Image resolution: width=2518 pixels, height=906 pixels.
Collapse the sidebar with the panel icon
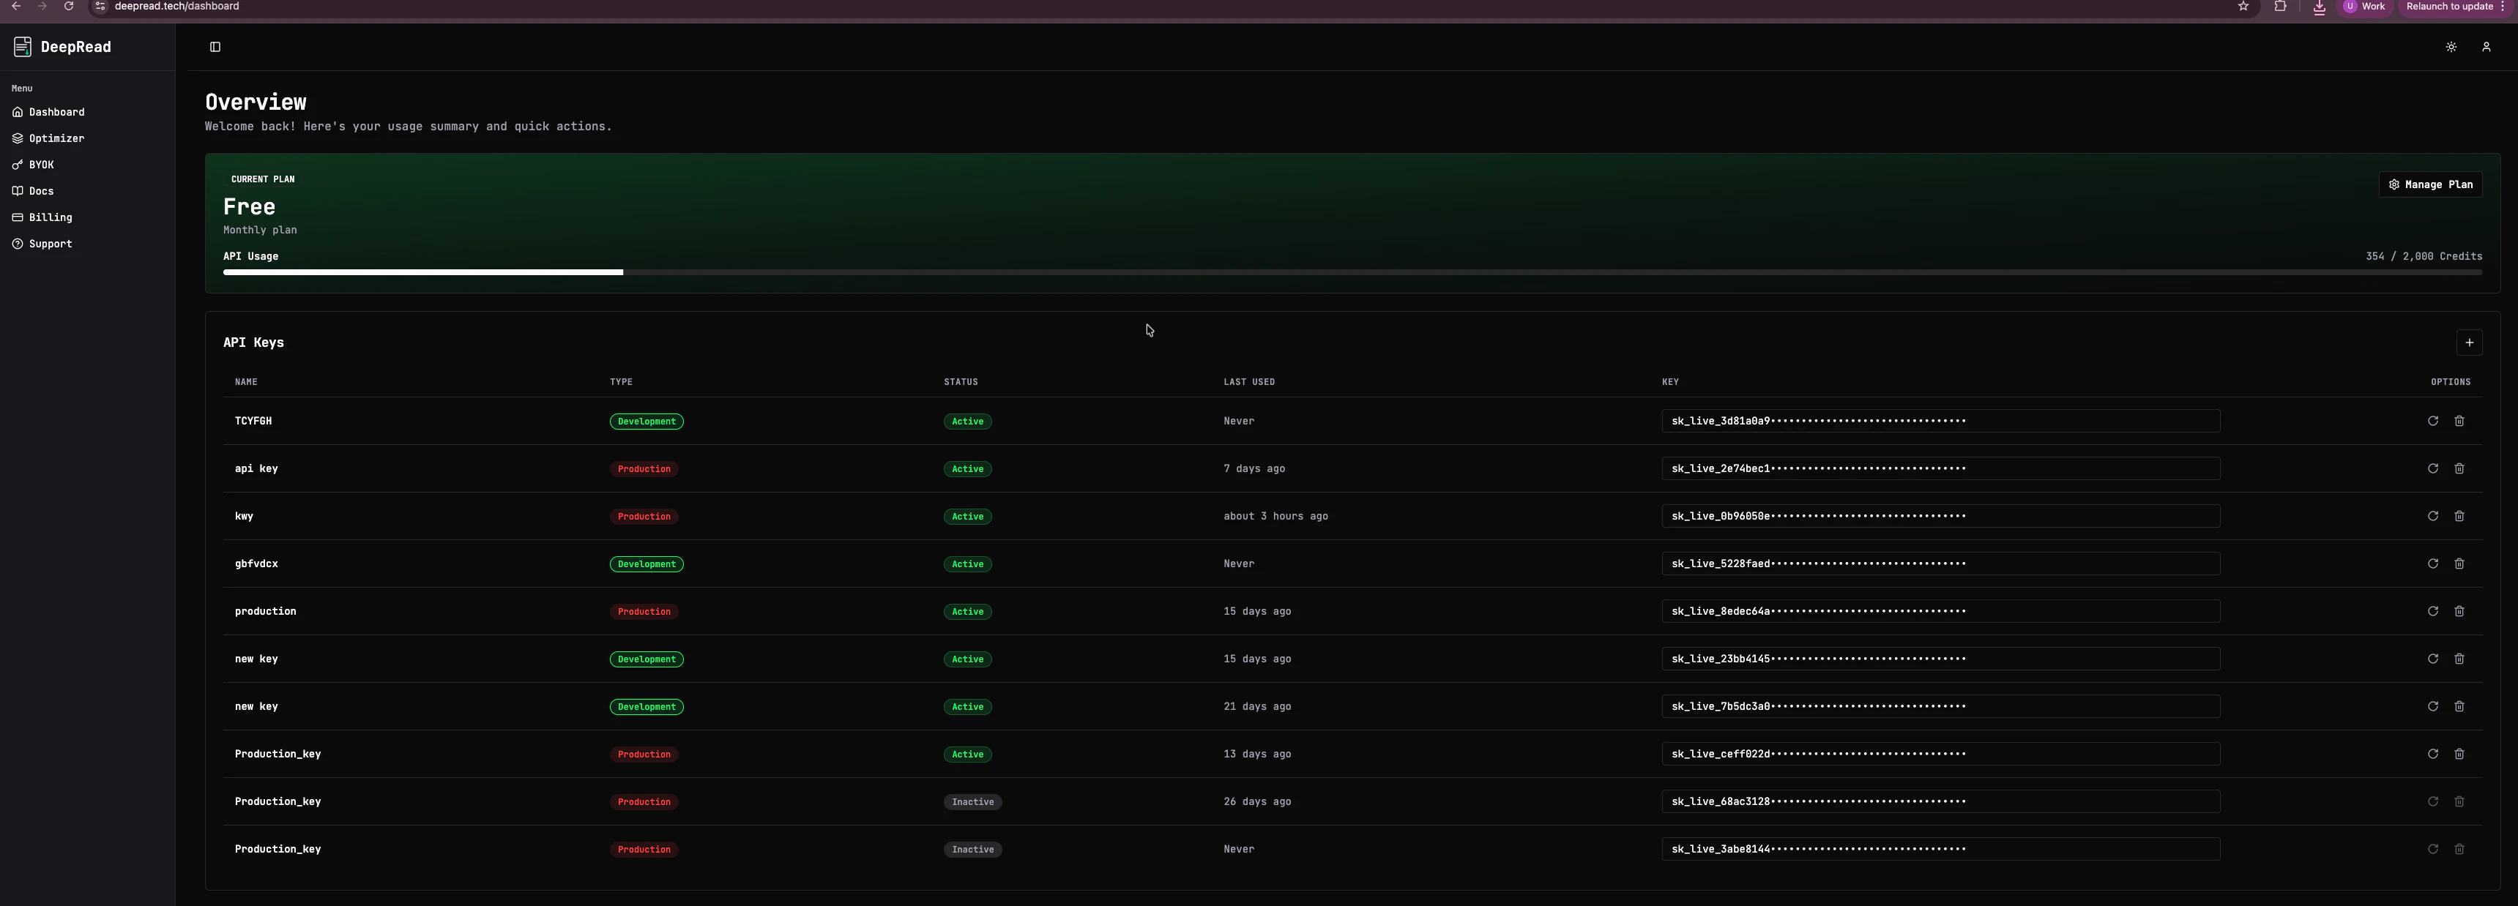[216, 47]
